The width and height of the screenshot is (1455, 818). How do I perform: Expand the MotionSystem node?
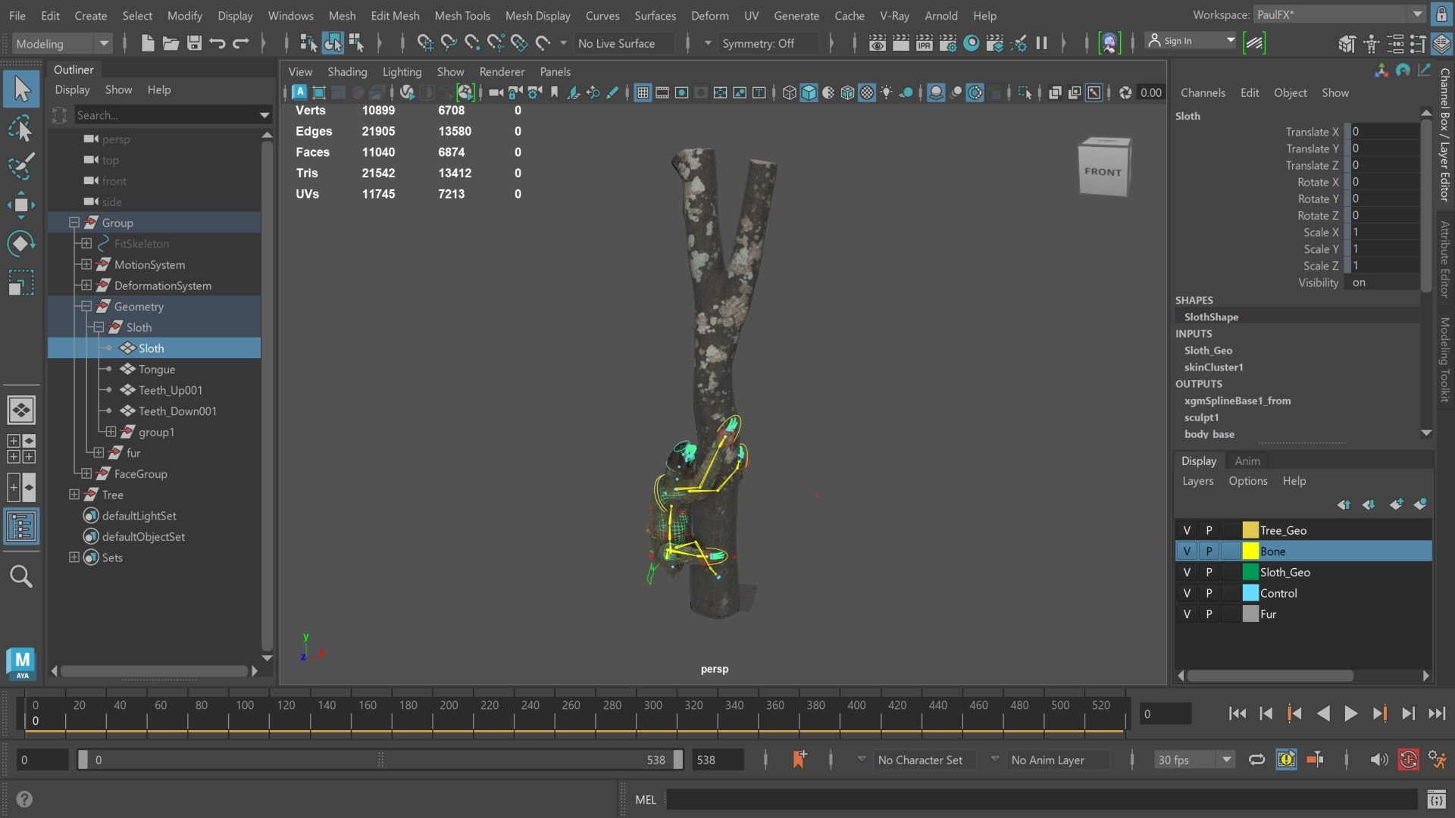click(x=86, y=264)
